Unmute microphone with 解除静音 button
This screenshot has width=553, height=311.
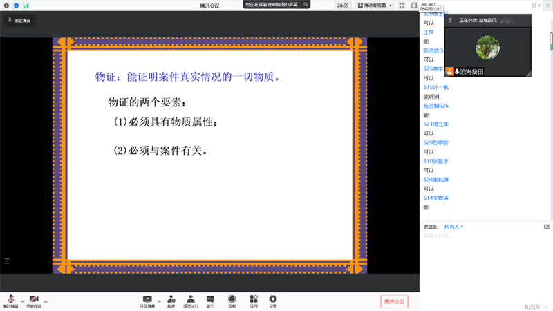click(10, 300)
